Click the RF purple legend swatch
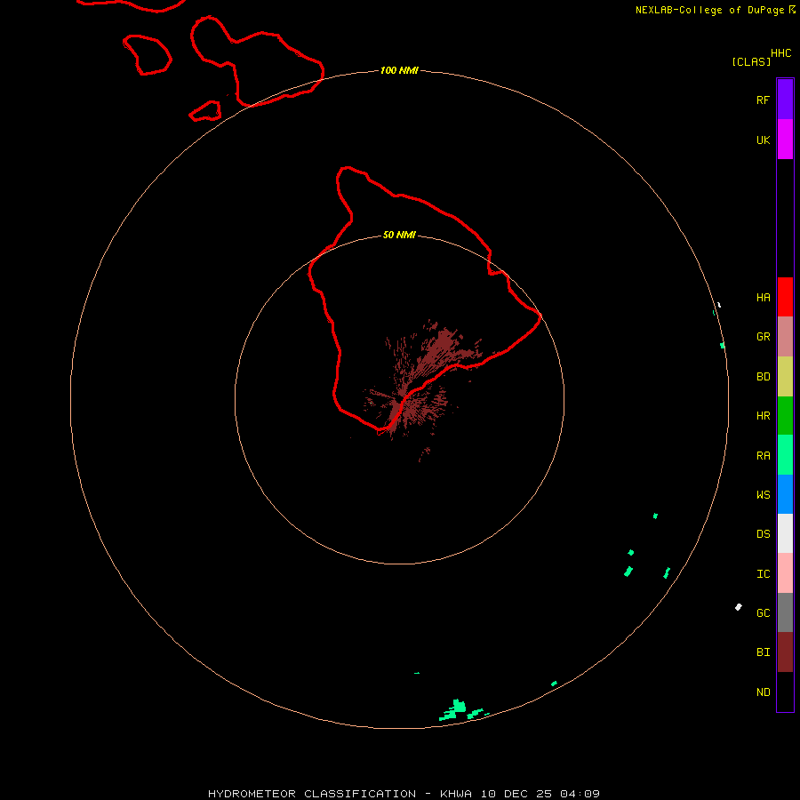The width and height of the screenshot is (800, 800). pos(785,100)
